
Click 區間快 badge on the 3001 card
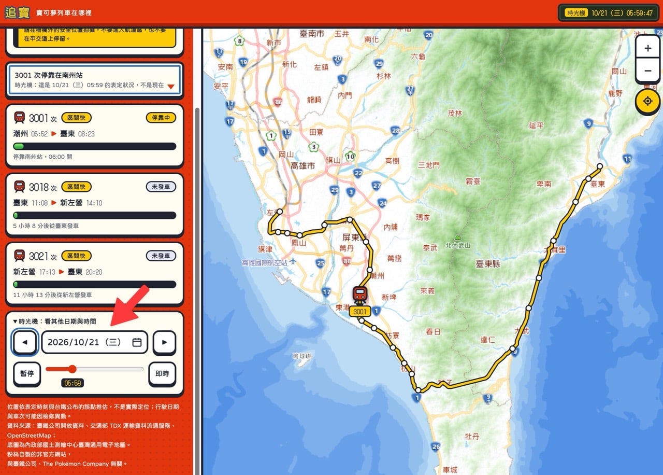76,117
